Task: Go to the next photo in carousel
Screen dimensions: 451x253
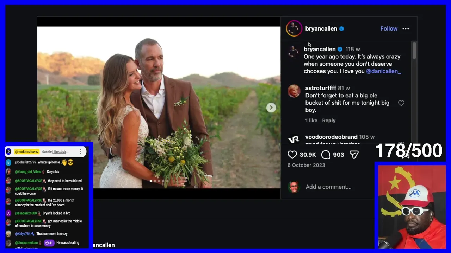Action: click(x=271, y=108)
